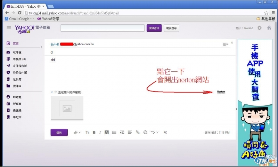Image resolution: width=278 pixels, height=167 pixels.
Task: Collapse the sidebar with the left chevron
Action: 41,47
